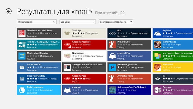
Task: Open the OneNote app icon
Action: click(x=157, y=90)
